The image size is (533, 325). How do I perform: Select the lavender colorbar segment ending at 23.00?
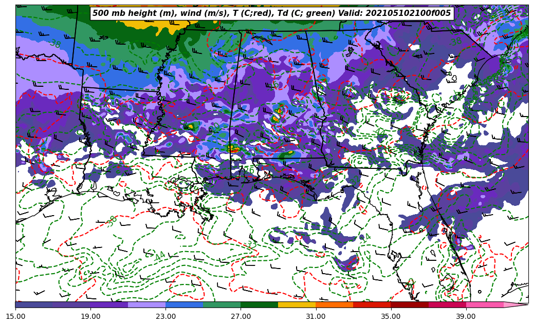click(x=147, y=304)
